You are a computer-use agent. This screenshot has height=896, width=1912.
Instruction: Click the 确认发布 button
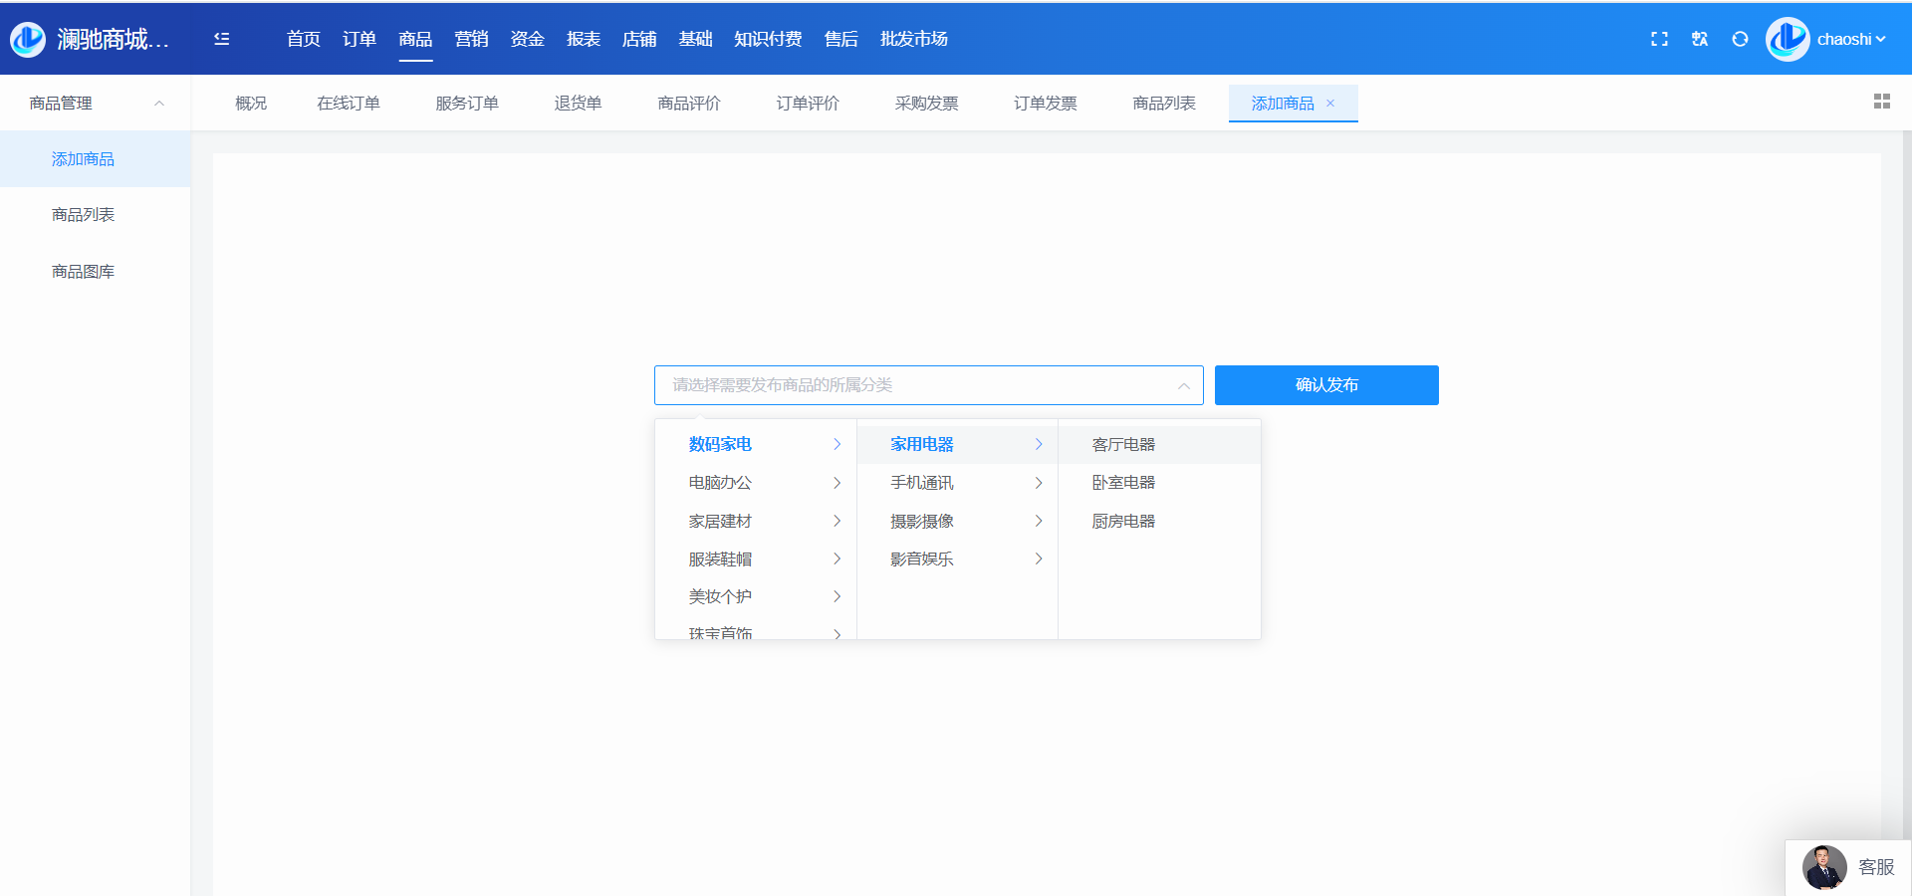1325,385
